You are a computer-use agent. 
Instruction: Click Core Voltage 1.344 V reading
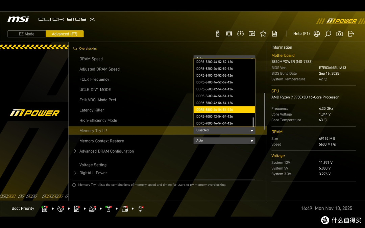(325, 114)
